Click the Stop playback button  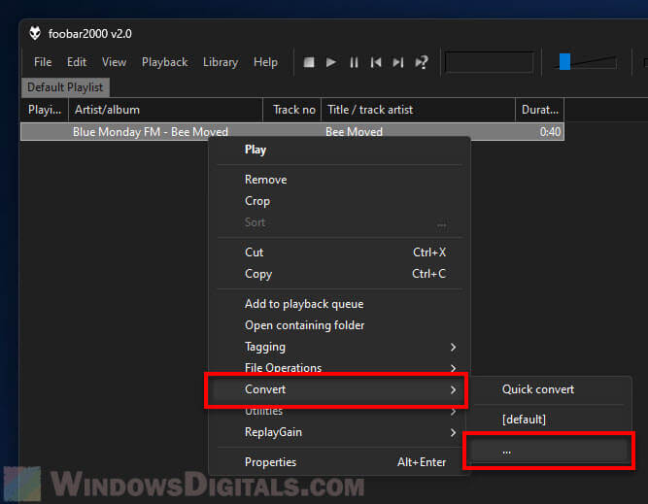click(309, 62)
